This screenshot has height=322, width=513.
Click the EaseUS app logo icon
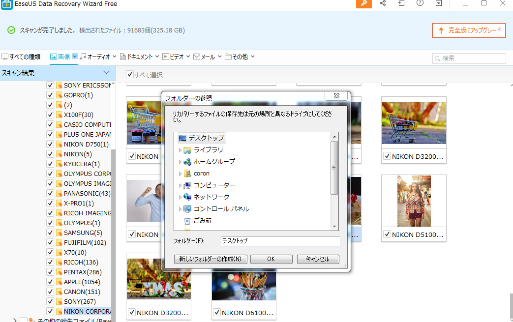click(6, 4)
